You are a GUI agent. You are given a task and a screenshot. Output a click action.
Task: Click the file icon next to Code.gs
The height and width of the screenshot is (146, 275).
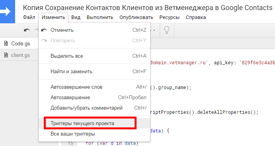[6, 43]
